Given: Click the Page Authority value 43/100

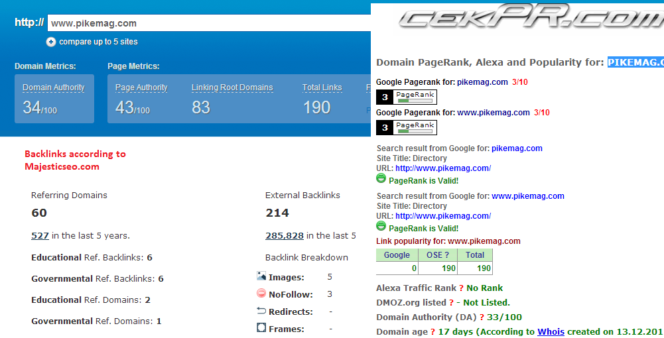Looking at the screenshot, I should coord(133,107).
